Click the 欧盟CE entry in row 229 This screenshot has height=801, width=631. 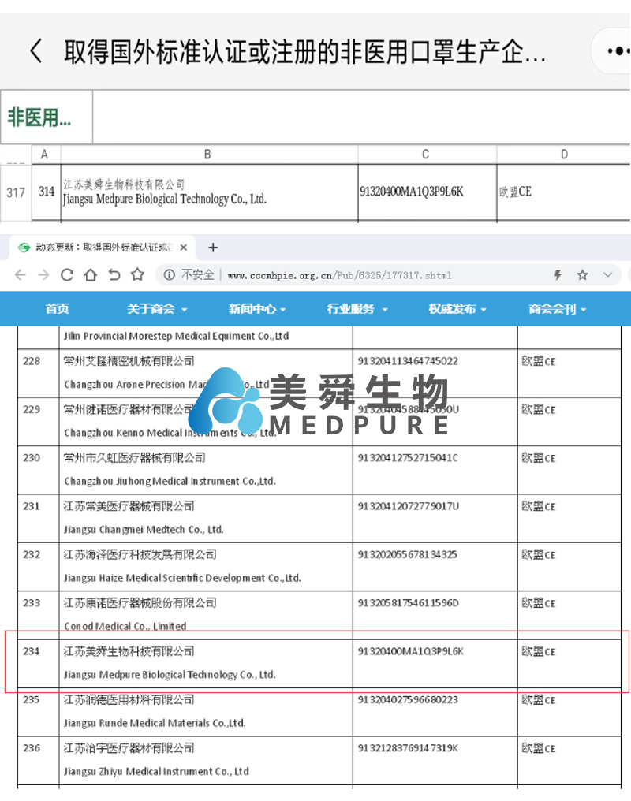click(539, 410)
